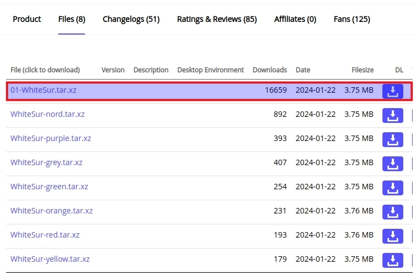The height and width of the screenshot is (276, 417).
Task: Click the 3.76 MB size of WhiteSur-red
Action: (359, 235)
